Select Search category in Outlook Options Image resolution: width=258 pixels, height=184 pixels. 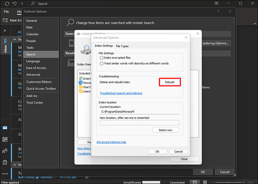[x=41, y=54]
